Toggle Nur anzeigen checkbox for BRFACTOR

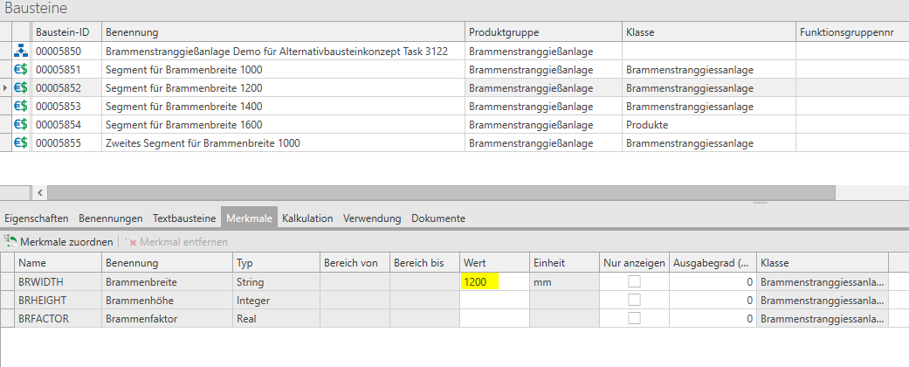point(635,318)
